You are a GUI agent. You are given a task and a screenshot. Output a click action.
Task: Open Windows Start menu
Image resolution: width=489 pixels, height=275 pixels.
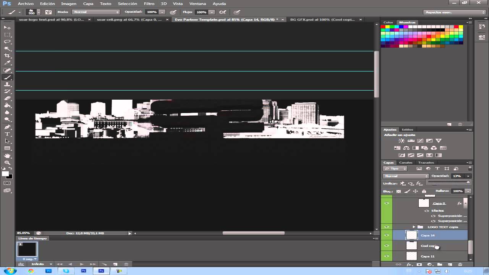[x=10, y=271]
